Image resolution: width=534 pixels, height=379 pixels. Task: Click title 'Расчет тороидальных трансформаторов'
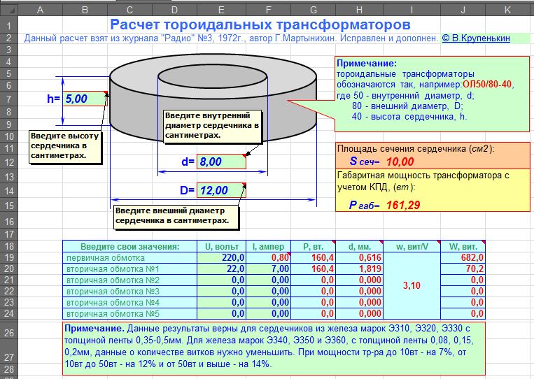260,24
